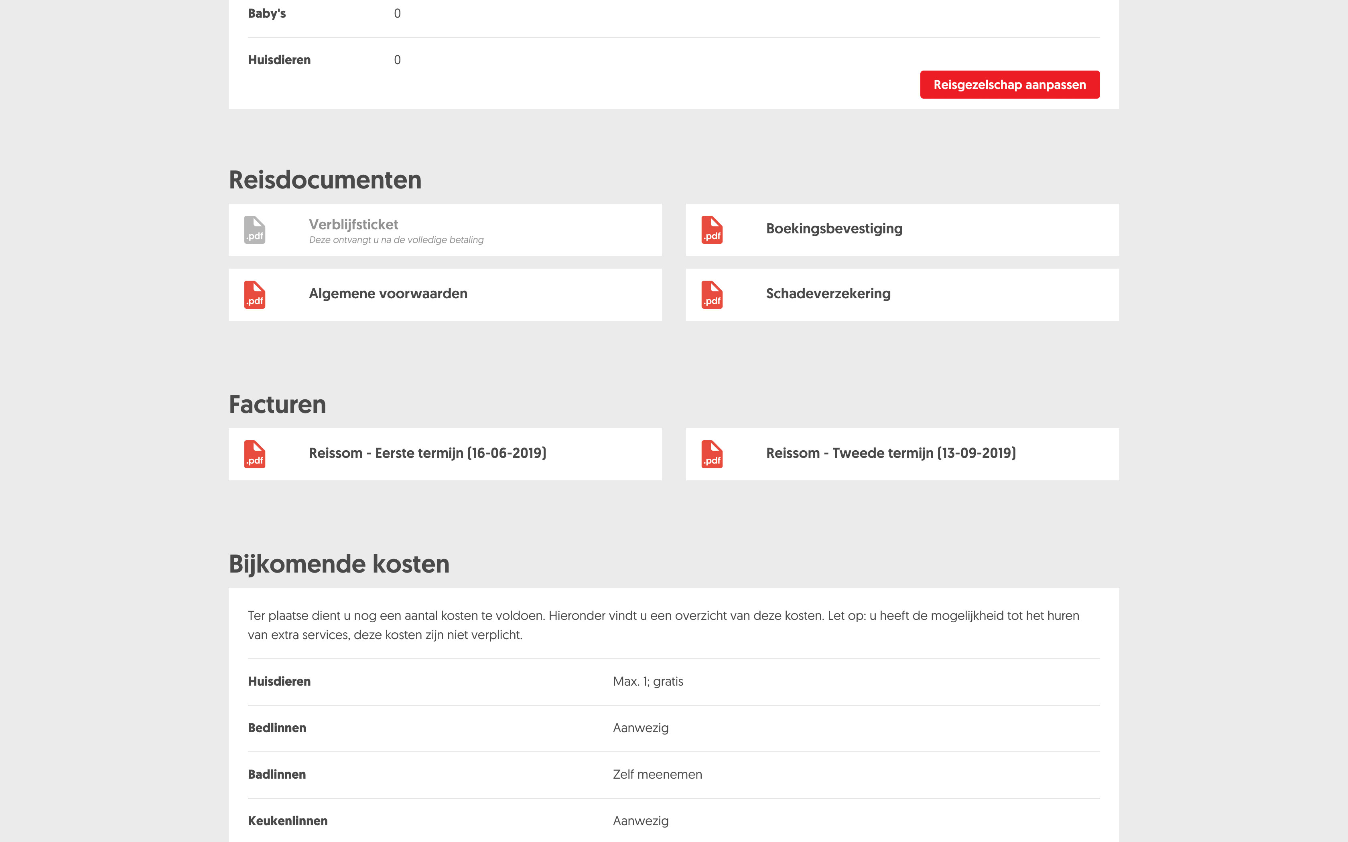The image size is (1348, 842).
Task: Select the Huisdieren 'Max. 1; gratis' value
Action: (x=647, y=682)
